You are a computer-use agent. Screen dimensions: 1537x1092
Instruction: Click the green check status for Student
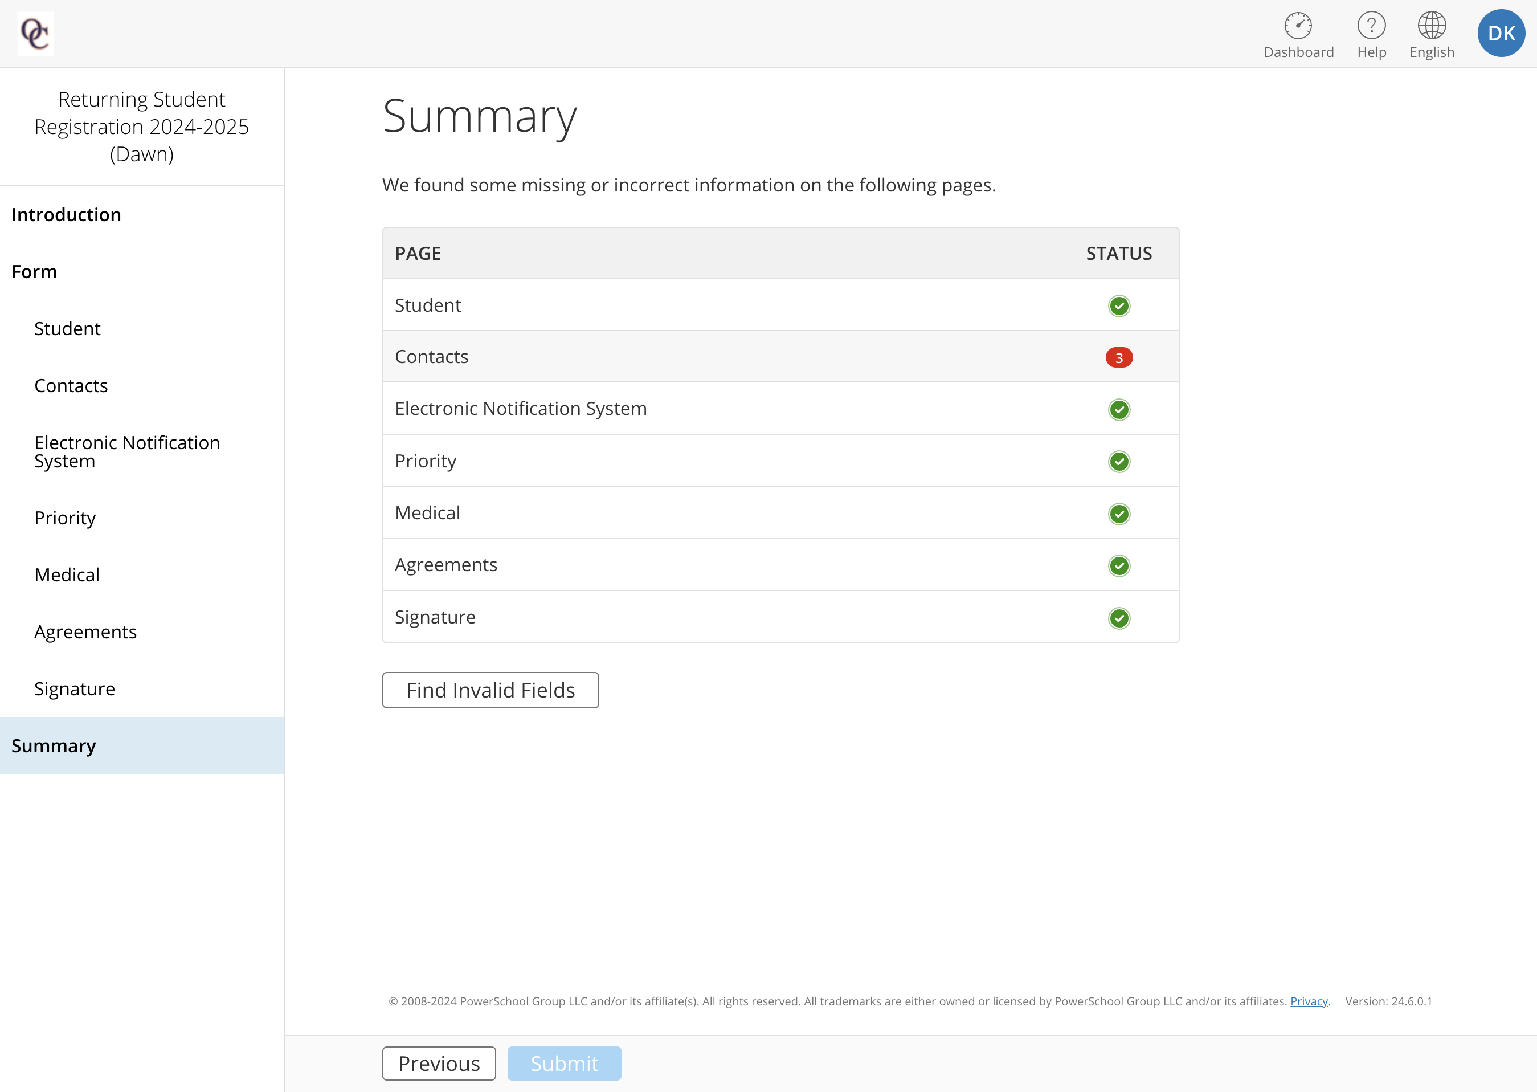[x=1118, y=306]
